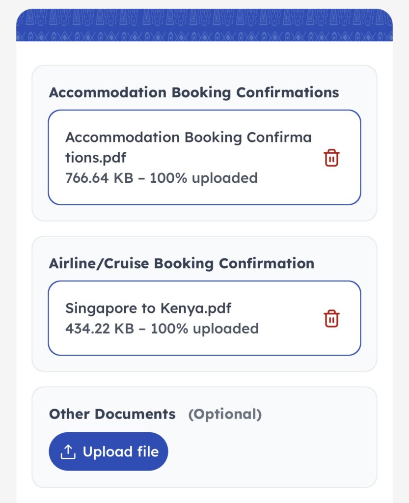
Task: Click the Other Documents heading
Action: pos(112,414)
